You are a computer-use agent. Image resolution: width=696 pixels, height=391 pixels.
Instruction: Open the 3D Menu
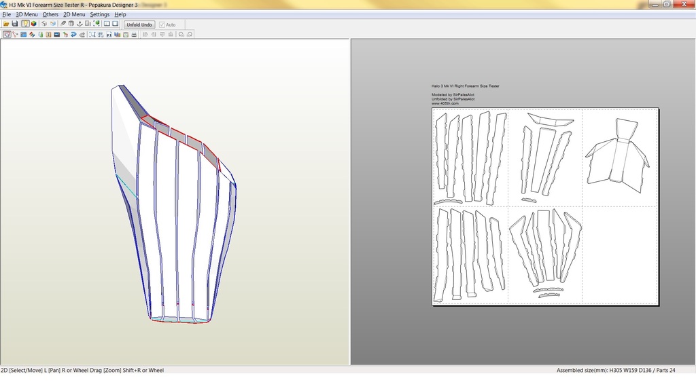[x=27, y=14]
